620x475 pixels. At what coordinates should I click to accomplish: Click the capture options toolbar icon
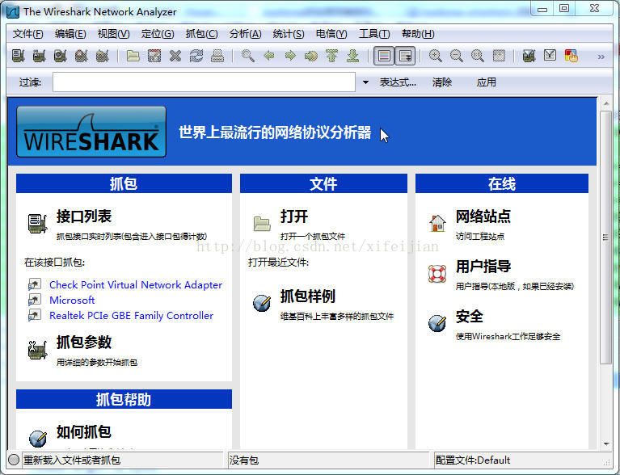(x=39, y=56)
